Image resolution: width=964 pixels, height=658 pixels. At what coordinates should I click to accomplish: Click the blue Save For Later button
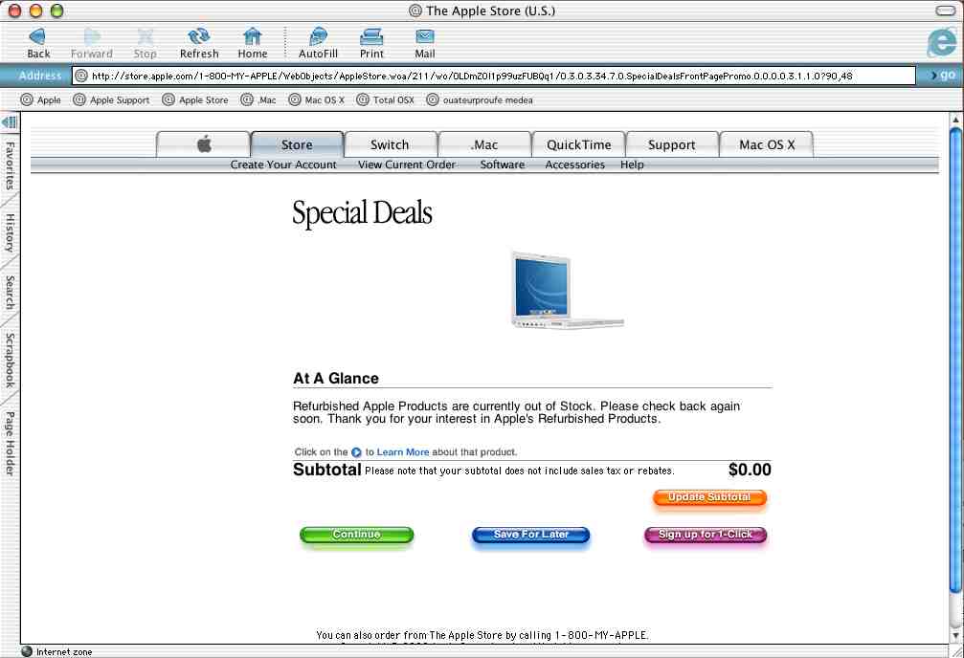coord(530,535)
